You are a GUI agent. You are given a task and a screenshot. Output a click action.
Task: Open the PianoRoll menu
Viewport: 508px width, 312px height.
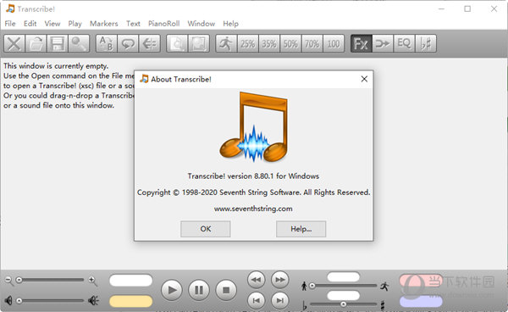click(164, 24)
